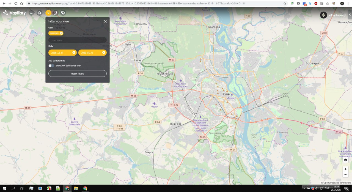Open Windows Task View
Viewport: 352px width, 192px height.
coord(22,188)
